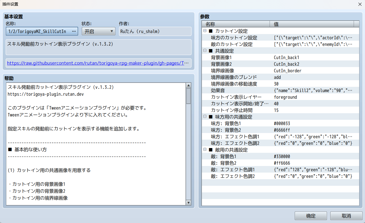Click the help text https://torigoya-plugin.rutan.dev

click(46, 94)
